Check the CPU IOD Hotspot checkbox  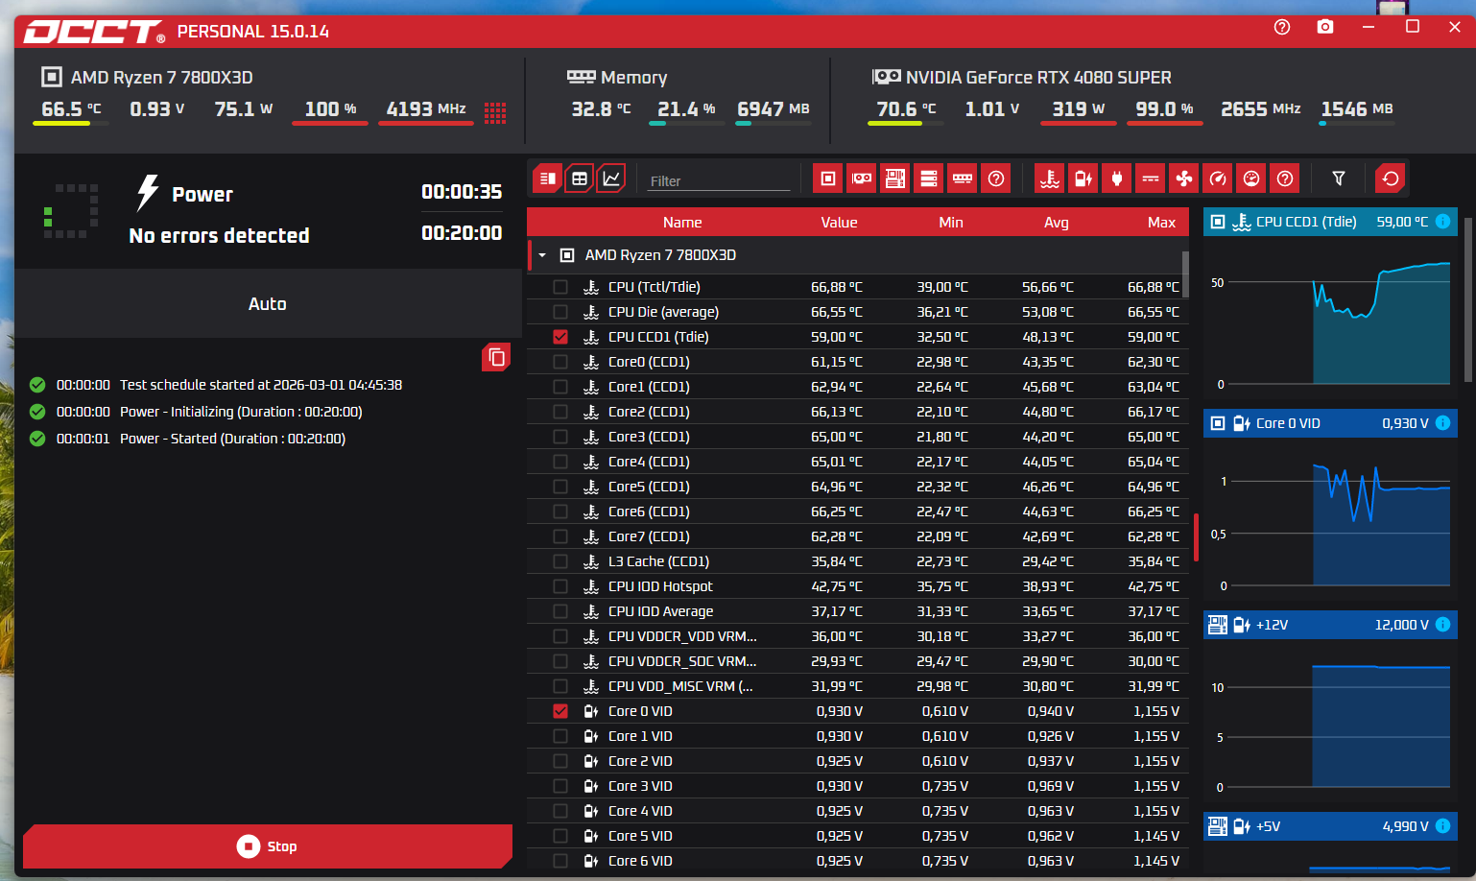point(560,586)
